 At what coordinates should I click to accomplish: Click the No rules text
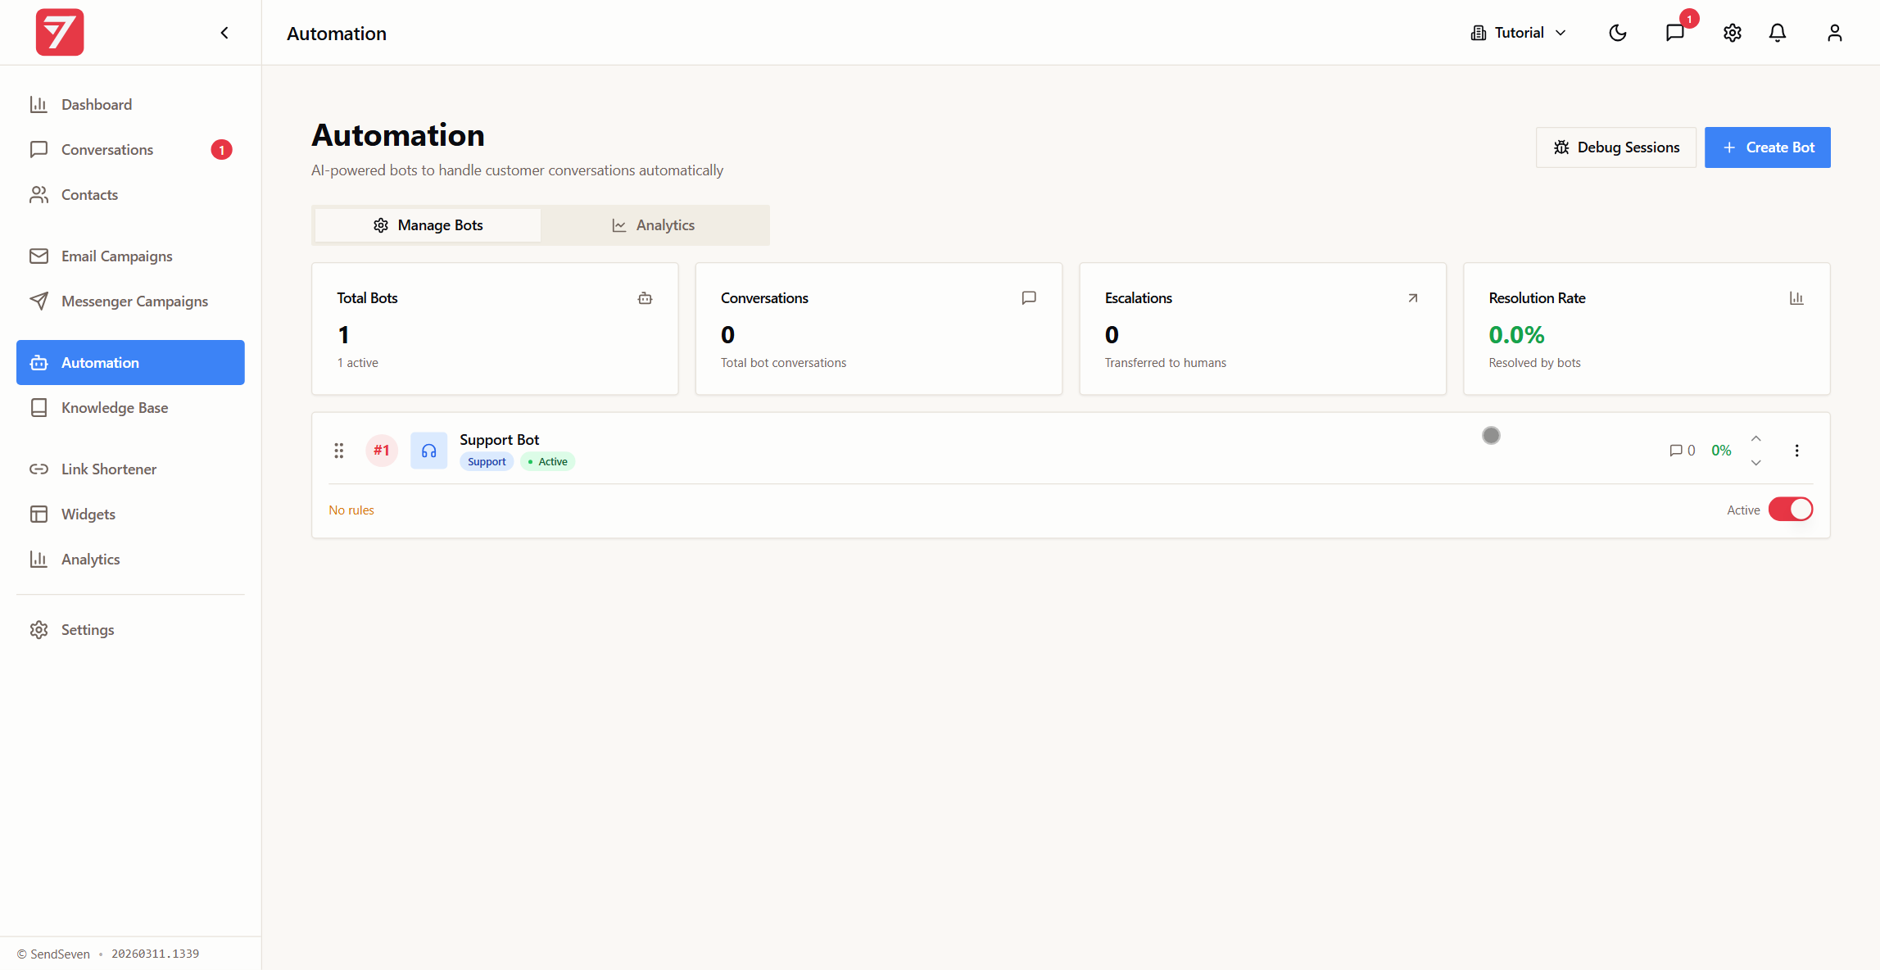click(351, 510)
